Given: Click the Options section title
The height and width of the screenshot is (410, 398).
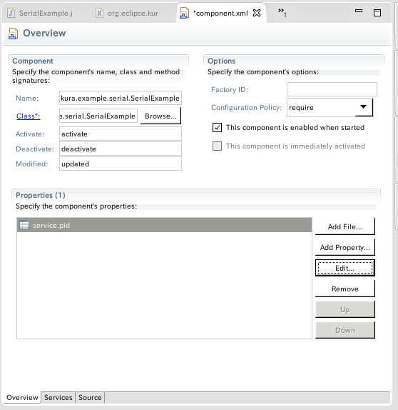Looking at the screenshot, I should click(221, 61).
